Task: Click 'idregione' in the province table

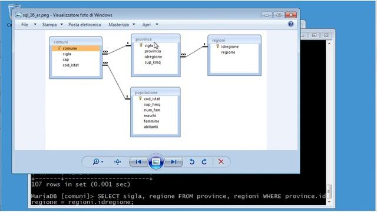Action: pyautogui.click(x=153, y=57)
